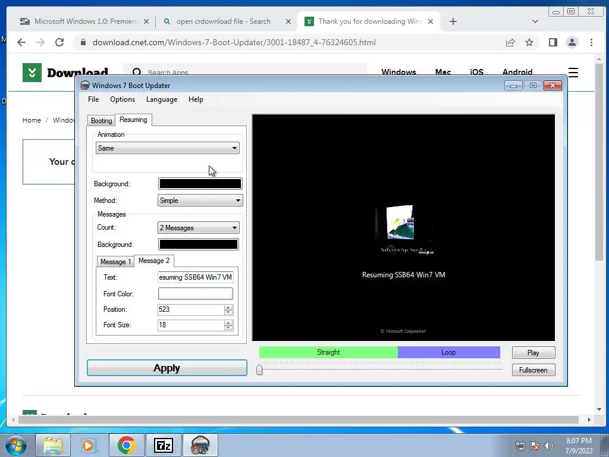The width and height of the screenshot is (609, 457).
Task: Close the Thank you for downloading tab
Action: (431, 21)
